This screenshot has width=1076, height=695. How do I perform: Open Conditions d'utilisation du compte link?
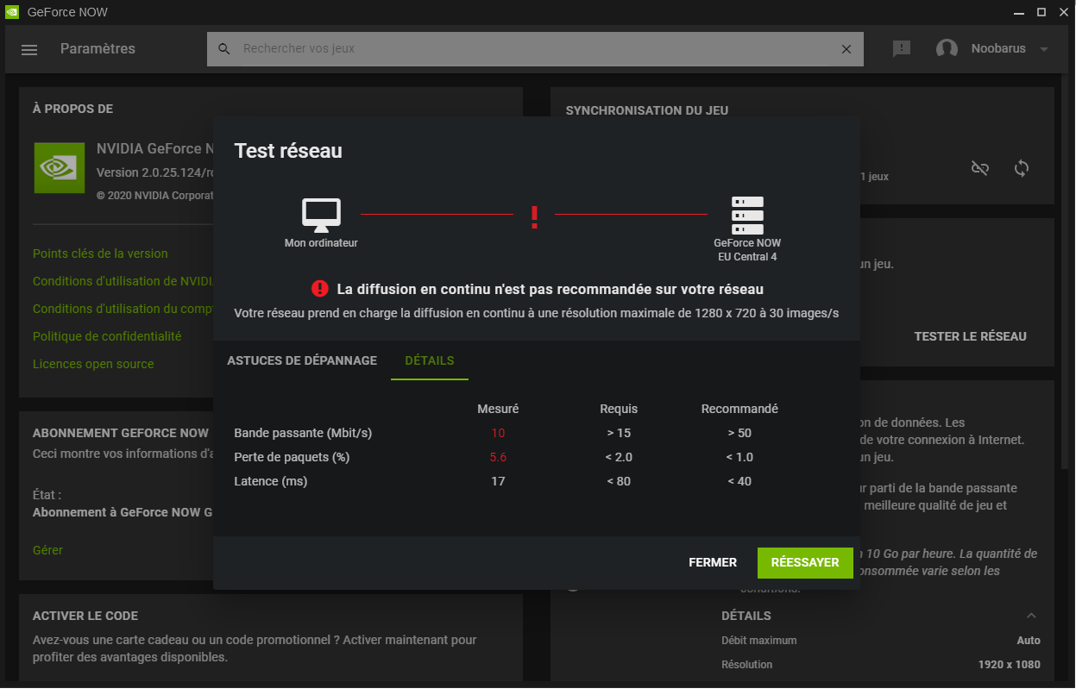click(123, 309)
